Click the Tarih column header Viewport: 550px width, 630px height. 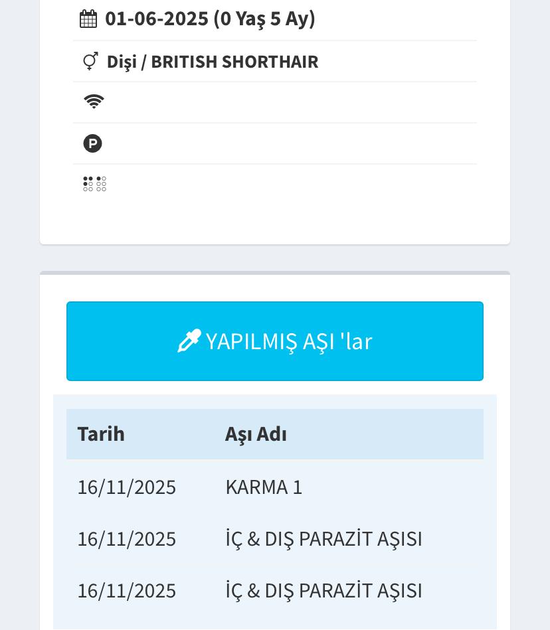coord(101,434)
